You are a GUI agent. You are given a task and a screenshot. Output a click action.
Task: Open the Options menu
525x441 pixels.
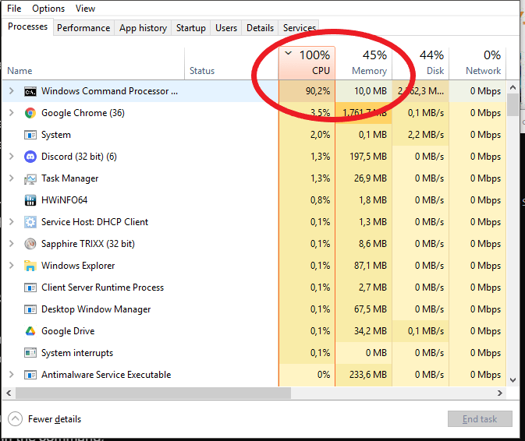48,9
